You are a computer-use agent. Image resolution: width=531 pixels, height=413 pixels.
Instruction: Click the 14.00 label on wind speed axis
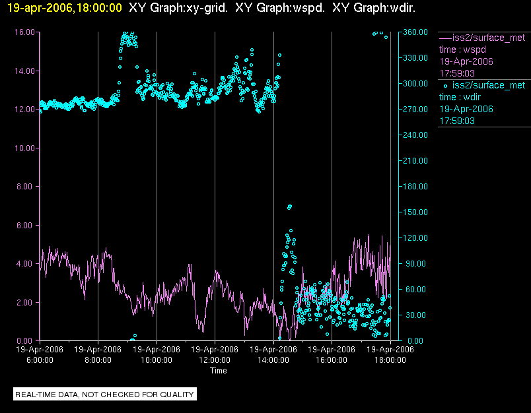click(x=24, y=71)
